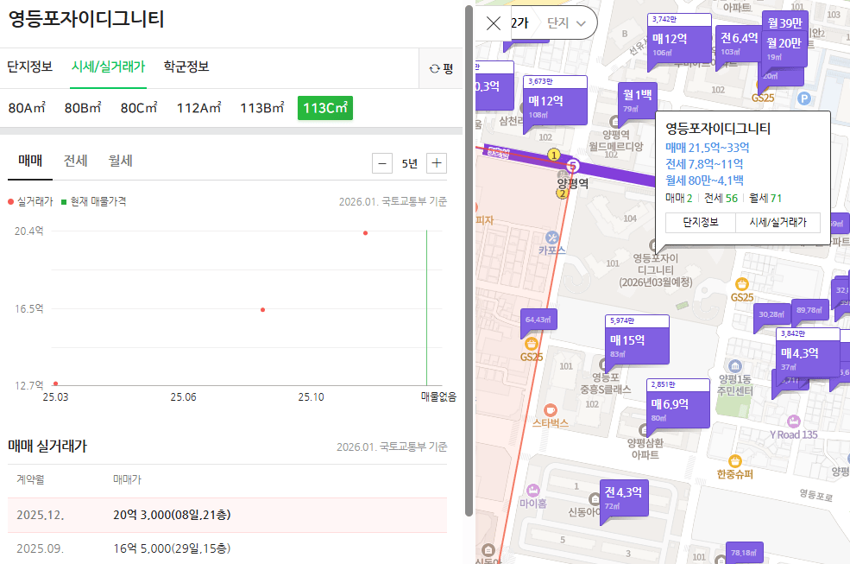Image resolution: width=850 pixels, height=564 pixels.
Task: Increase the 5년 chart period with plus
Action: (x=438, y=162)
